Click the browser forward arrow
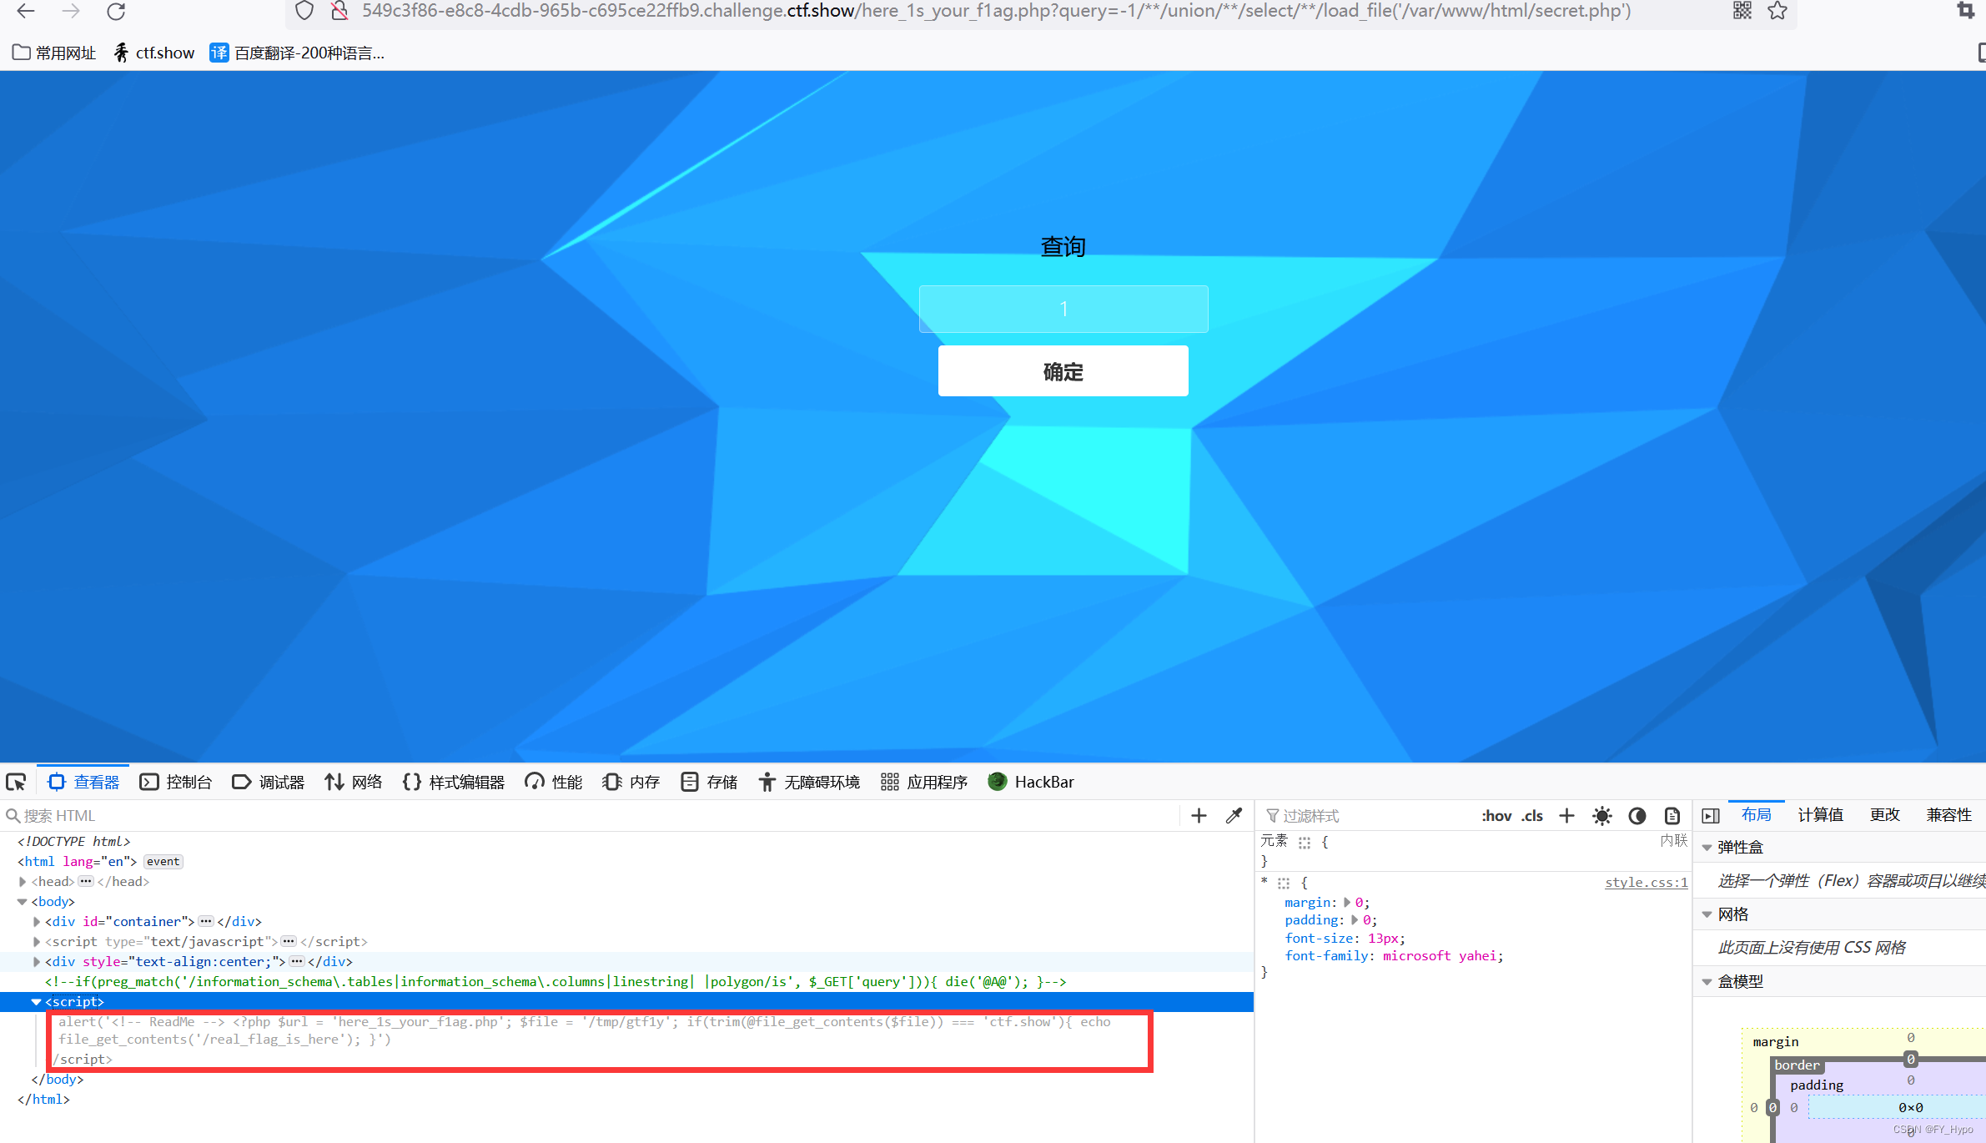Image resolution: width=1986 pixels, height=1143 pixels. click(x=72, y=11)
